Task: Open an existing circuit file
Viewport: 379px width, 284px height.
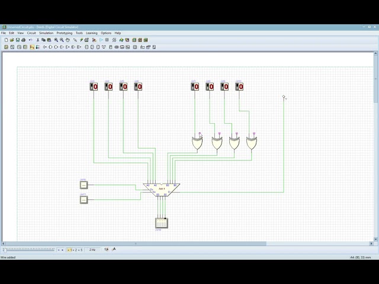Action: tap(12, 40)
